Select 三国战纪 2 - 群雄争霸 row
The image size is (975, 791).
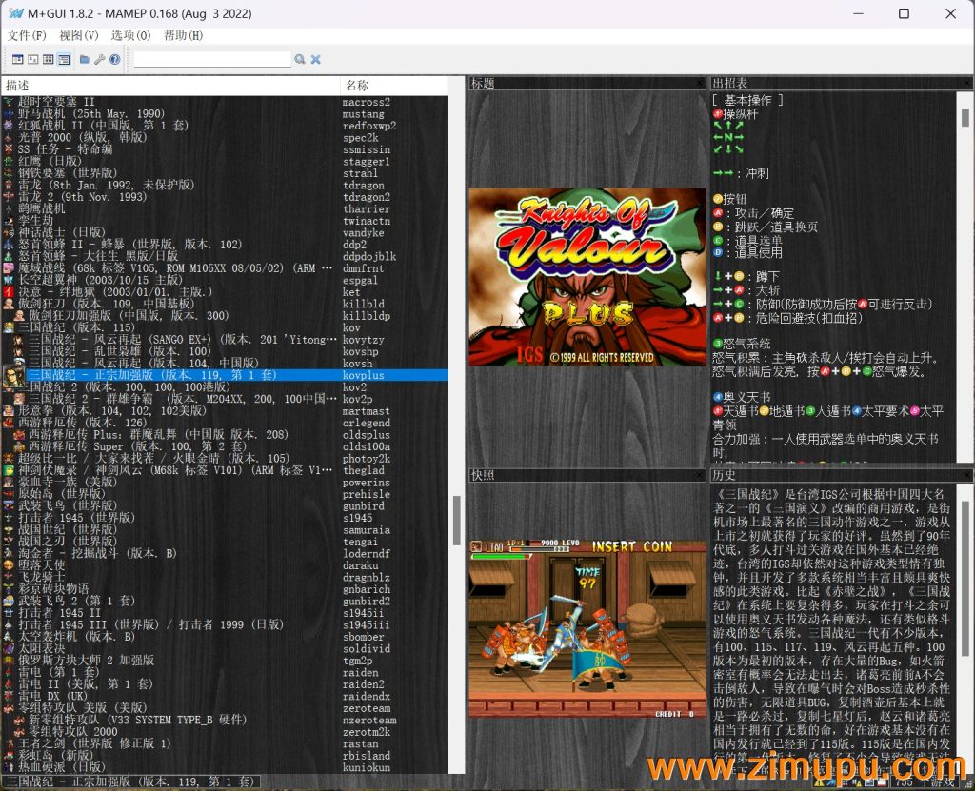224,399
